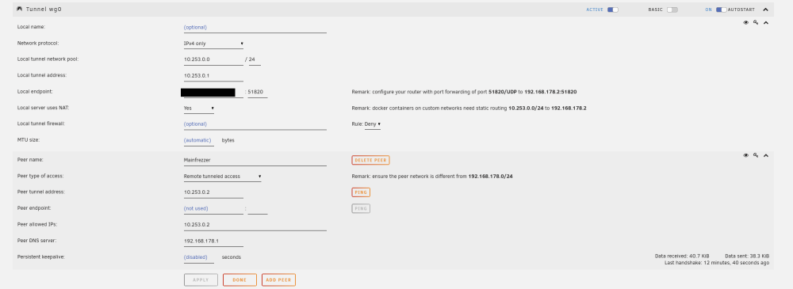Click the eye icon in local section

tap(745, 22)
